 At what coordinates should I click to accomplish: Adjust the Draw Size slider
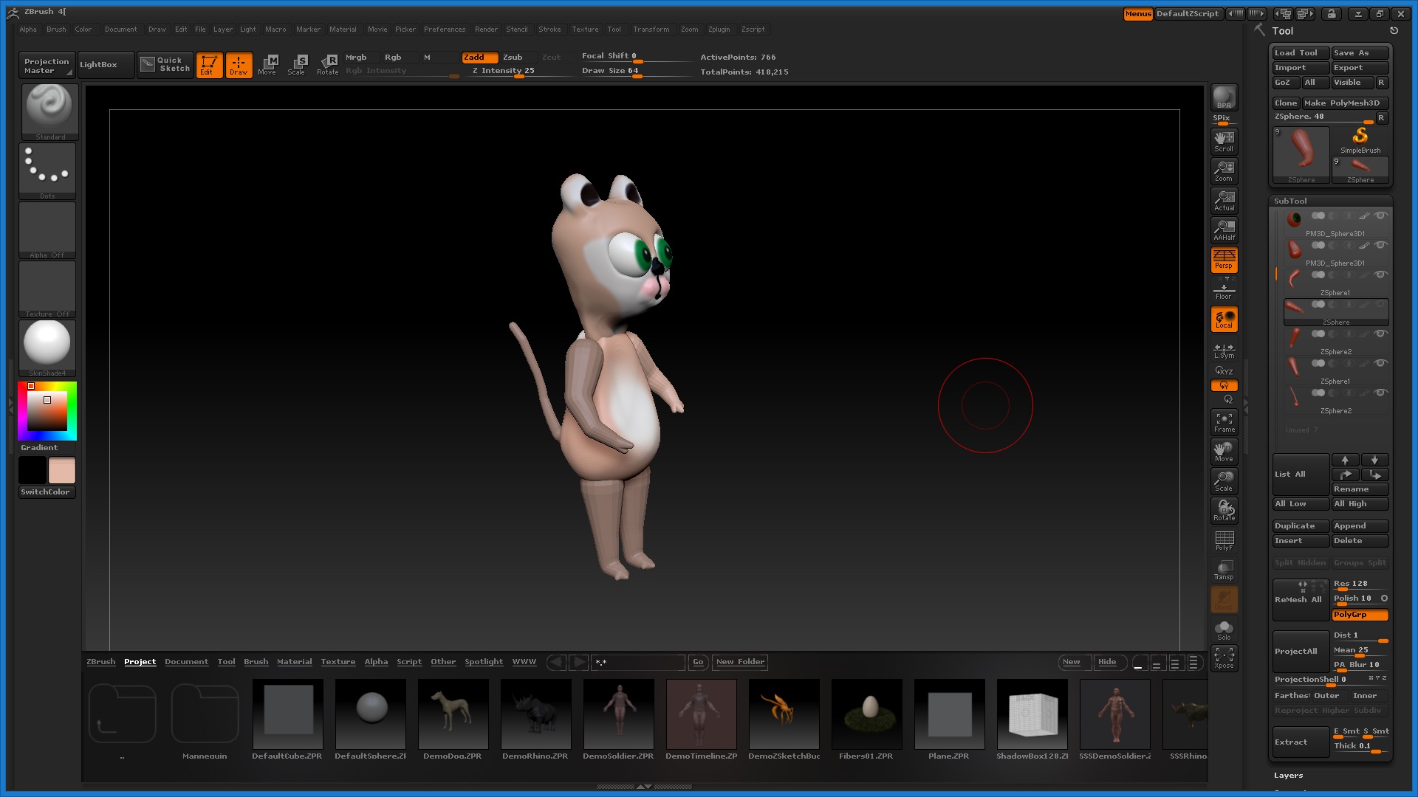tap(637, 74)
